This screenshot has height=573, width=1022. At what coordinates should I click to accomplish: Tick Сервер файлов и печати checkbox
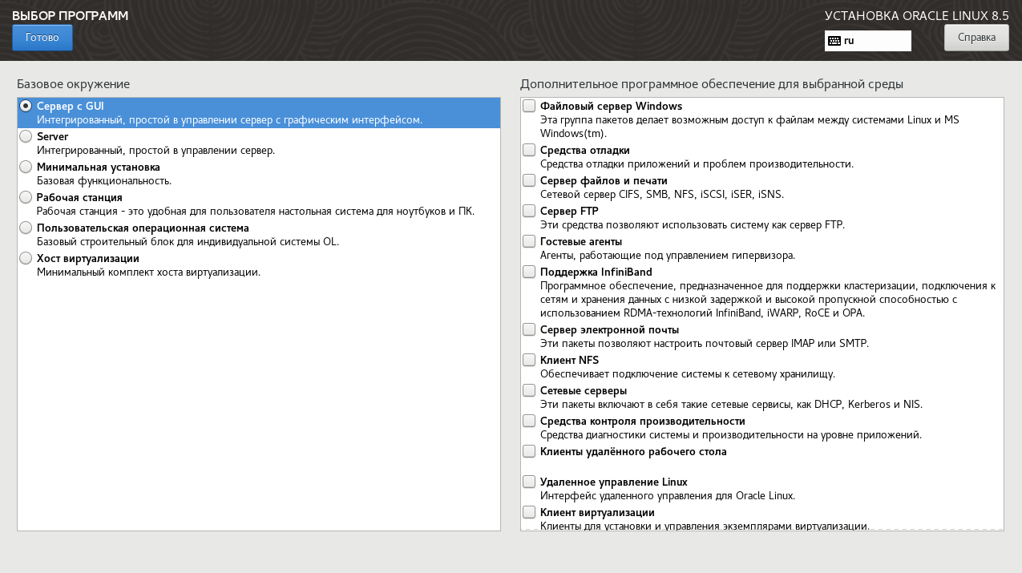529,180
